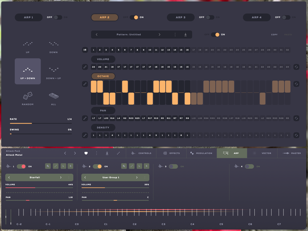
Task: Lock layer 2 with L button
Action: coord(139,166)
